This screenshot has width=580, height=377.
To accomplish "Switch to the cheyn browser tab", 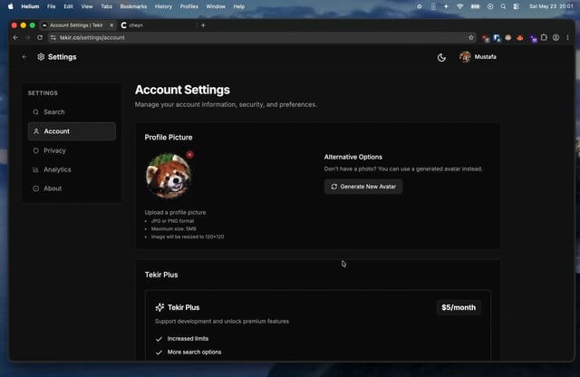I will point(157,25).
